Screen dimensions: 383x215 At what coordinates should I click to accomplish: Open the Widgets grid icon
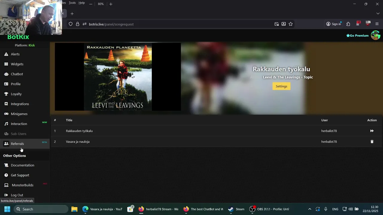coord(6,64)
